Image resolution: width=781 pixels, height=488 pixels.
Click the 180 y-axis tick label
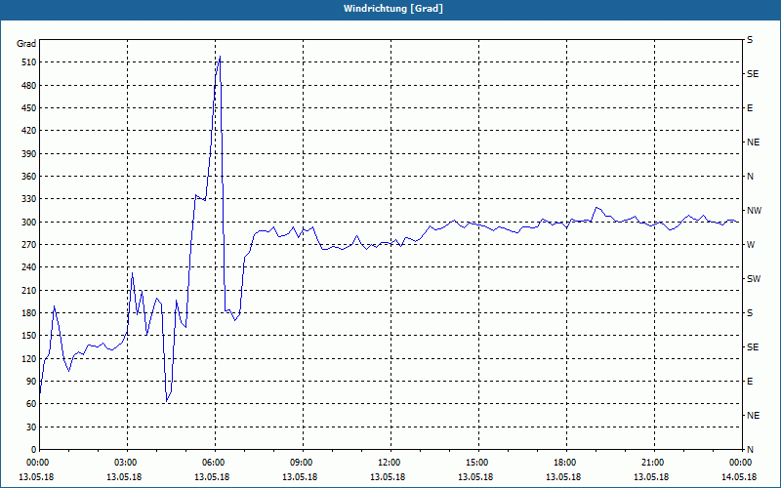(28, 313)
